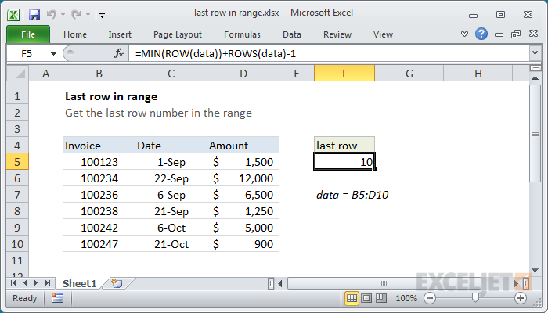548x313 pixels.
Task: Click the macro recording icon in status bar
Action: pyautogui.click(x=57, y=298)
